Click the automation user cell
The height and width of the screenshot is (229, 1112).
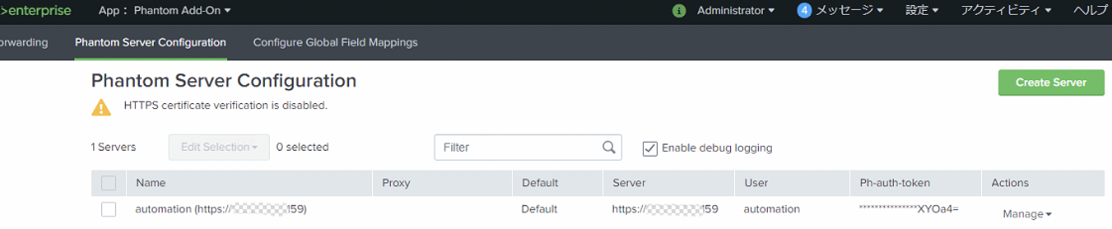click(x=771, y=209)
